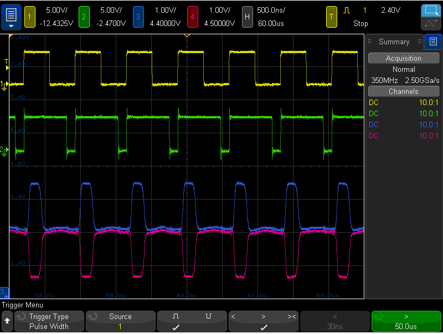This screenshot has width=443, height=334.
Task: Open the trigger Source selector
Action: [121, 321]
